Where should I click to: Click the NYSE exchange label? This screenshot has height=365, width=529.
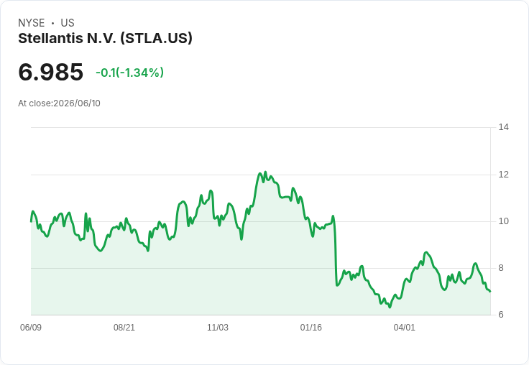[x=32, y=23]
